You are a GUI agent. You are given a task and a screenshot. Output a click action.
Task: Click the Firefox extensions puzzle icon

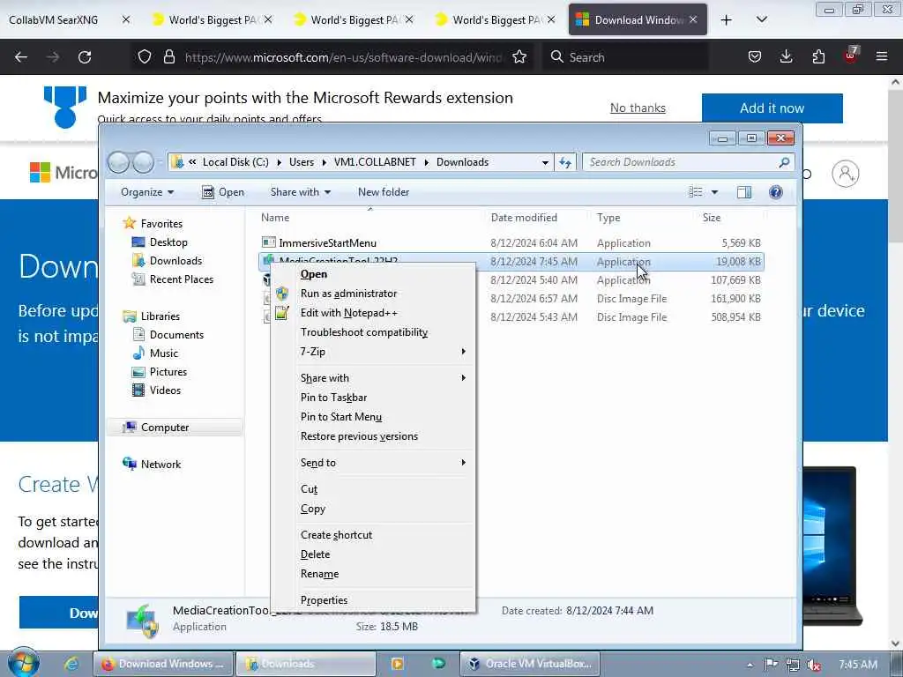point(818,56)
